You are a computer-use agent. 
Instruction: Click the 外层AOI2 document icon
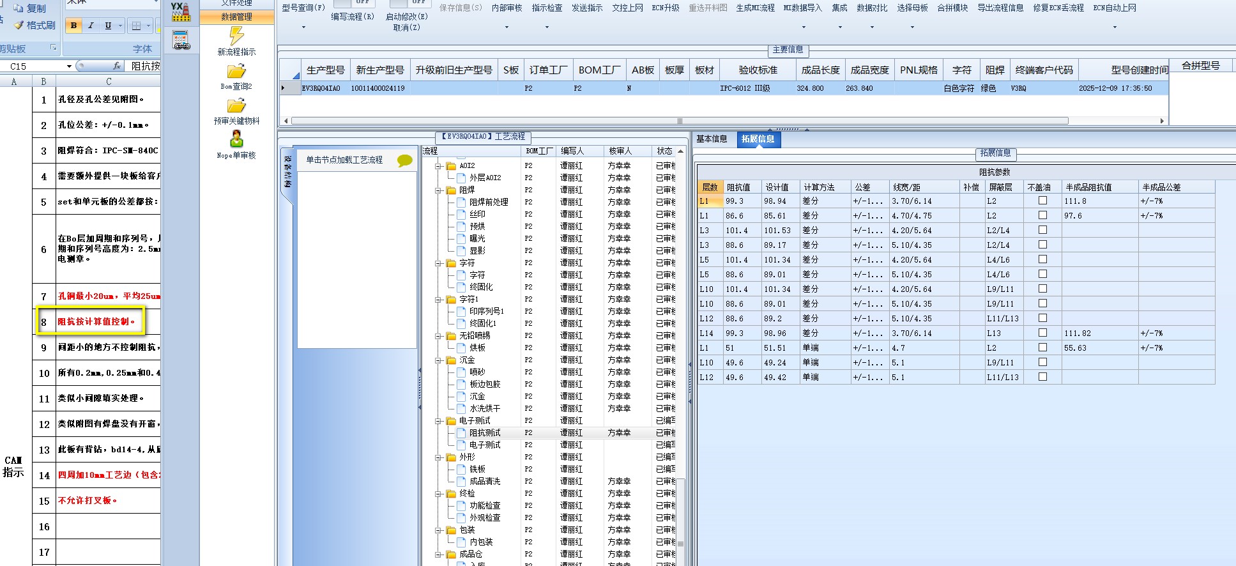coord(462,178)
